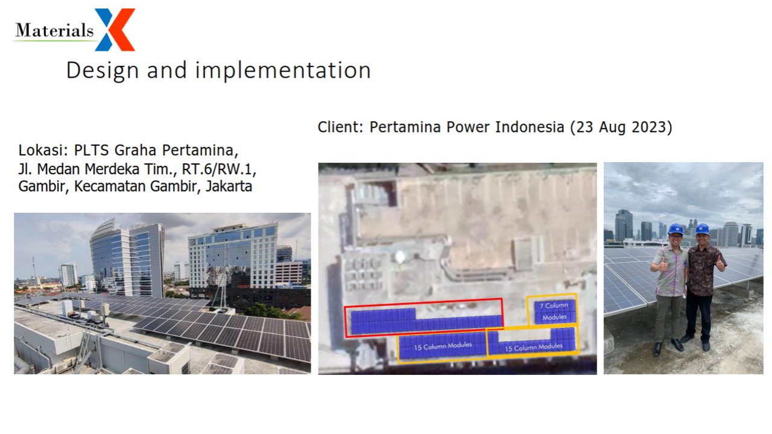Select the aerial roof layout image
This screenshot has height=434, width=772.
click(x=457, y=268)
